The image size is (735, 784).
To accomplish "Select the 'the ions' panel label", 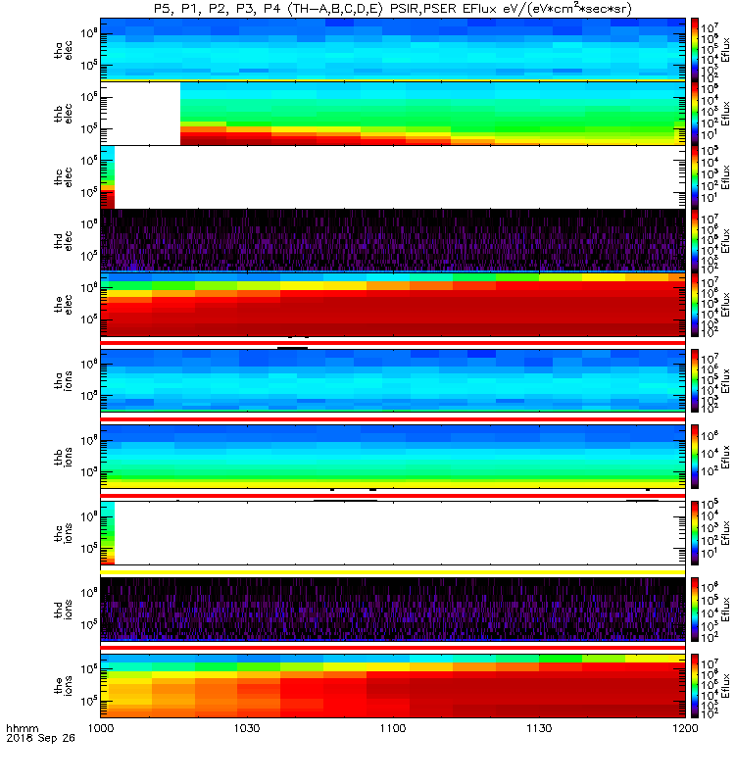I will pyautogui.click(x=64, y=685).
